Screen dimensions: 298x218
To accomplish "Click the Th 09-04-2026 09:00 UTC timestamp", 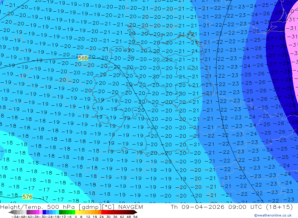I will coord(232,207).
